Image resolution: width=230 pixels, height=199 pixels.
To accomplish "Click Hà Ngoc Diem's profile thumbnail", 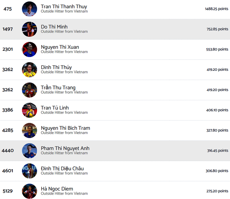I will [x=29, y=191].
